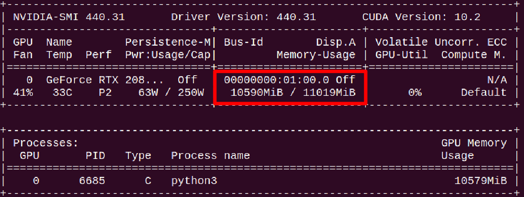Viewport: 524px width, 197px height.
Task: Click the Default compute mode value
Action: [484, 93]
